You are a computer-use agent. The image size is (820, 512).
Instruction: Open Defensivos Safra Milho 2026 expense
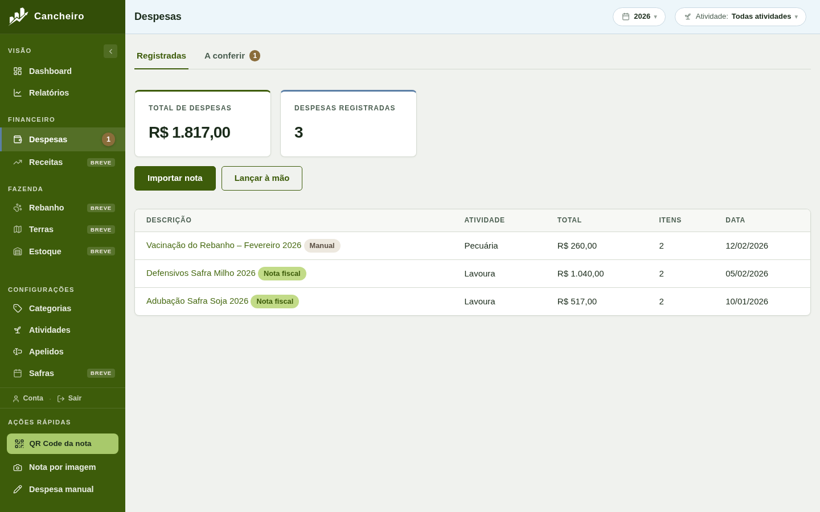click(201, 273)
